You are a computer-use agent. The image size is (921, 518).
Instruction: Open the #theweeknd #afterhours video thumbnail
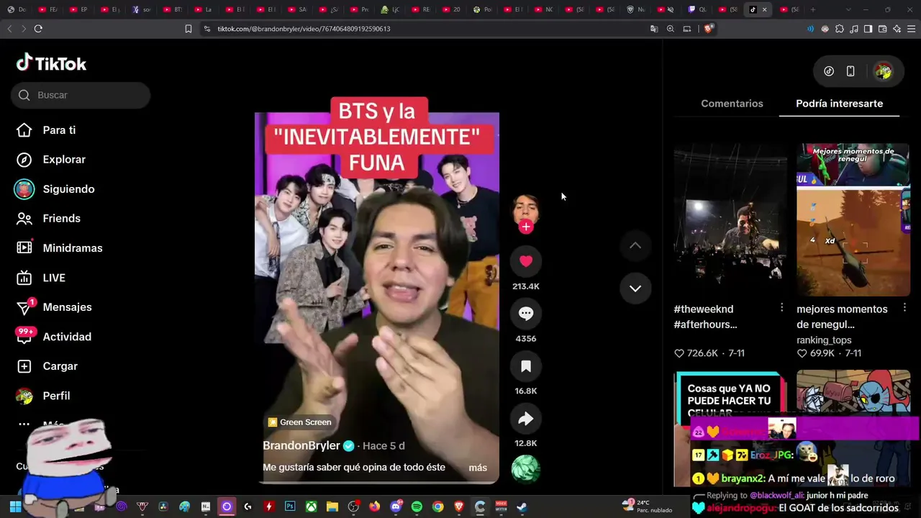(730, 219)
